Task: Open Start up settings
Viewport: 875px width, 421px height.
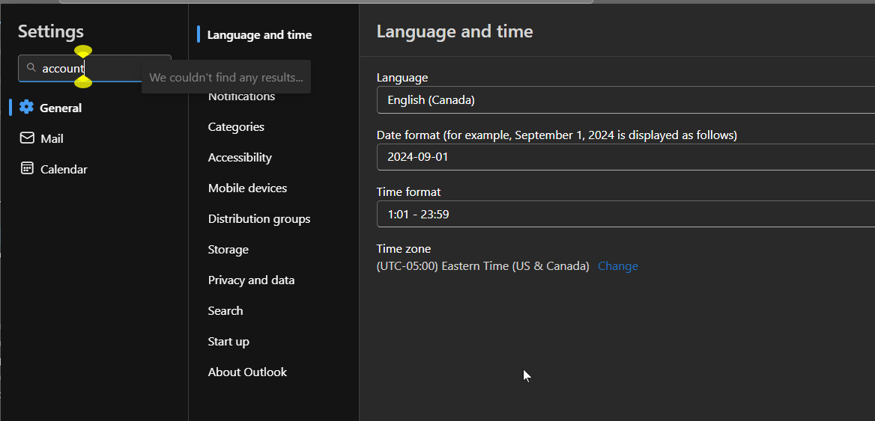Action: click(x=228, y=342)
